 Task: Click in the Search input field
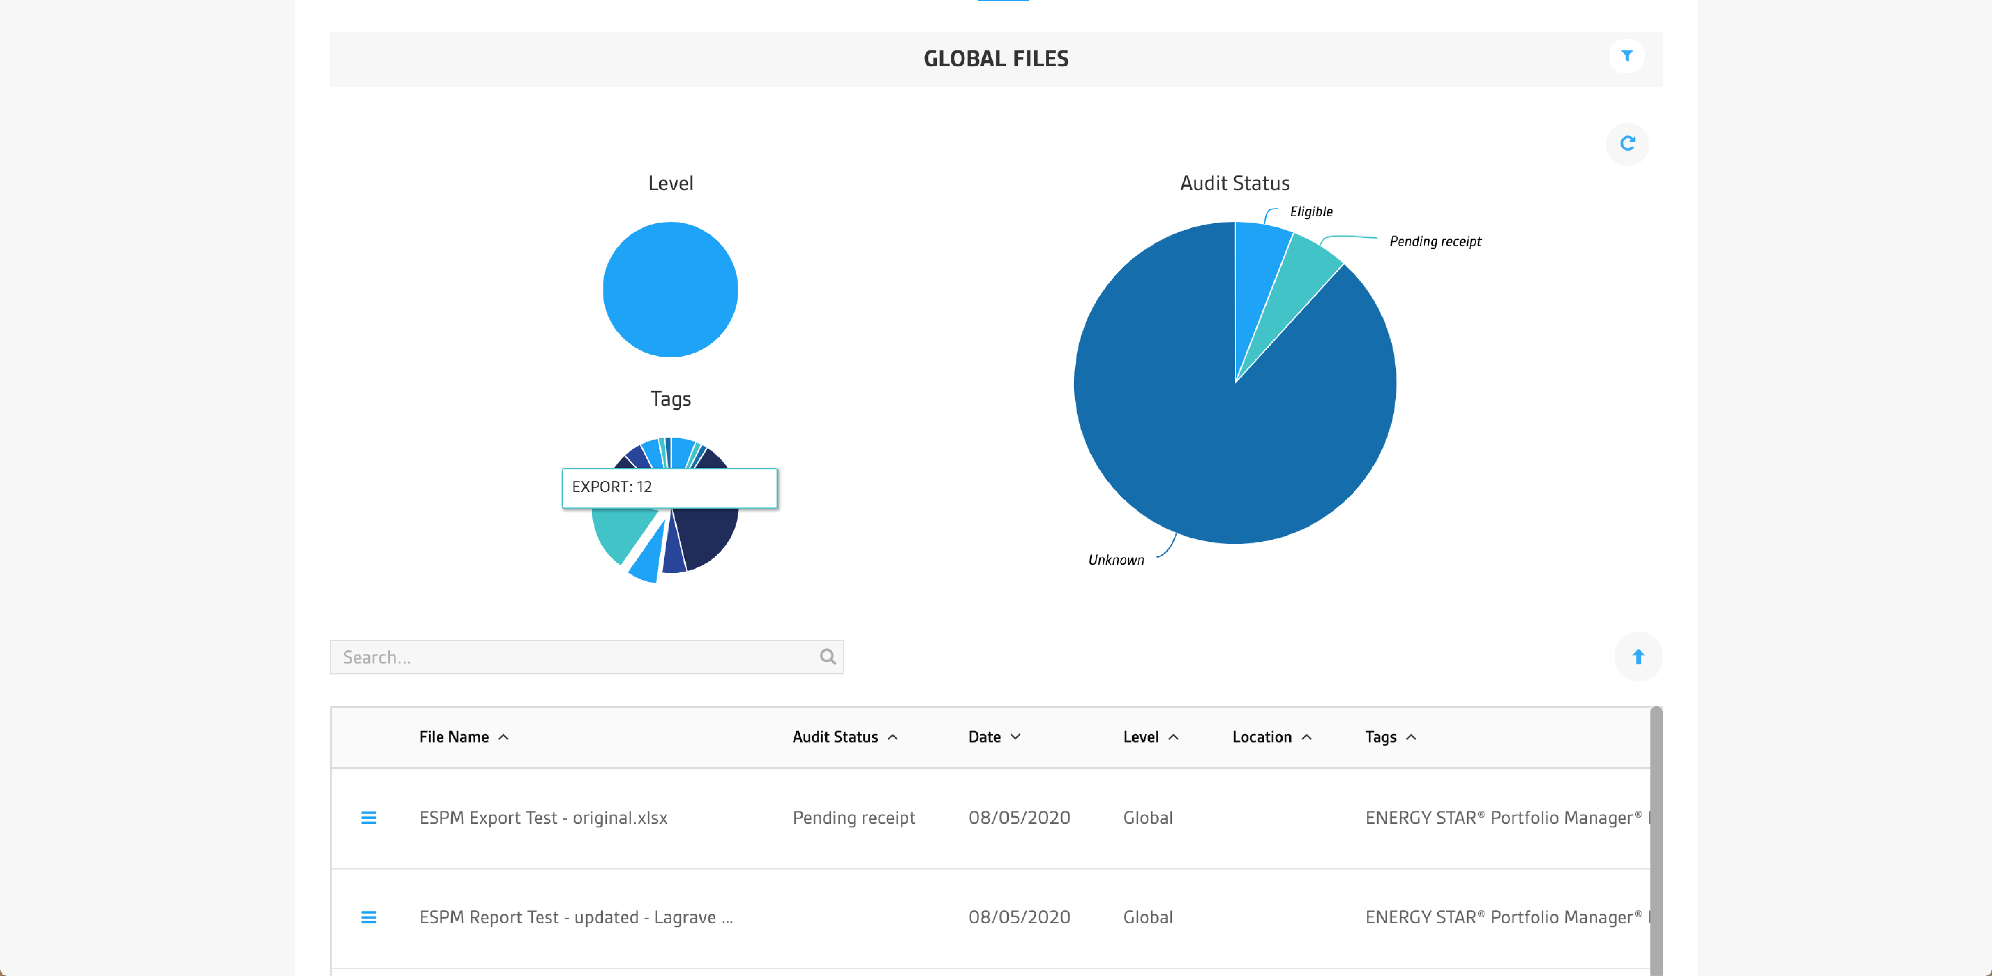tap(572, 657)
